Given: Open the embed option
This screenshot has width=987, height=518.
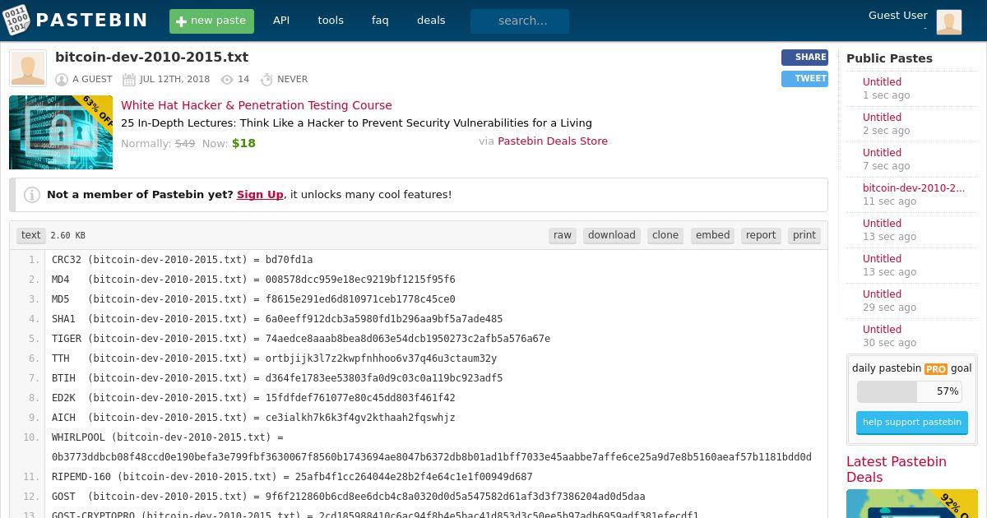Looking at the screenshot, I should pos(713,235).
